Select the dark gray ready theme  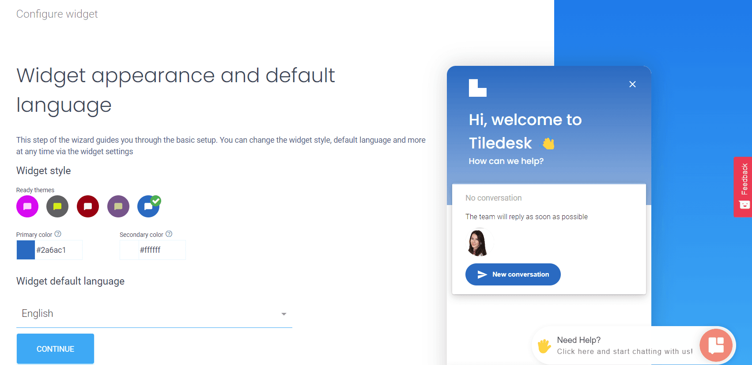pos(57,206)
